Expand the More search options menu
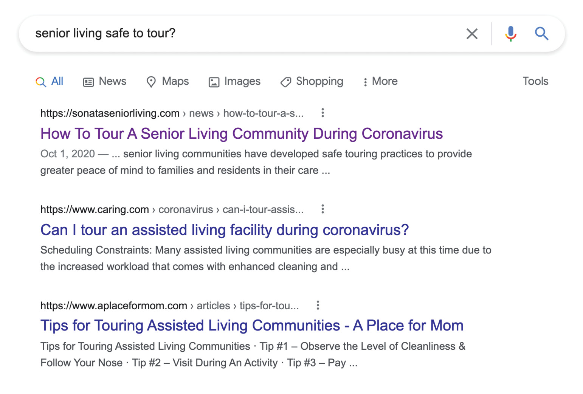The width and height of the screenshot is (583, 394). tap(380, 81)
